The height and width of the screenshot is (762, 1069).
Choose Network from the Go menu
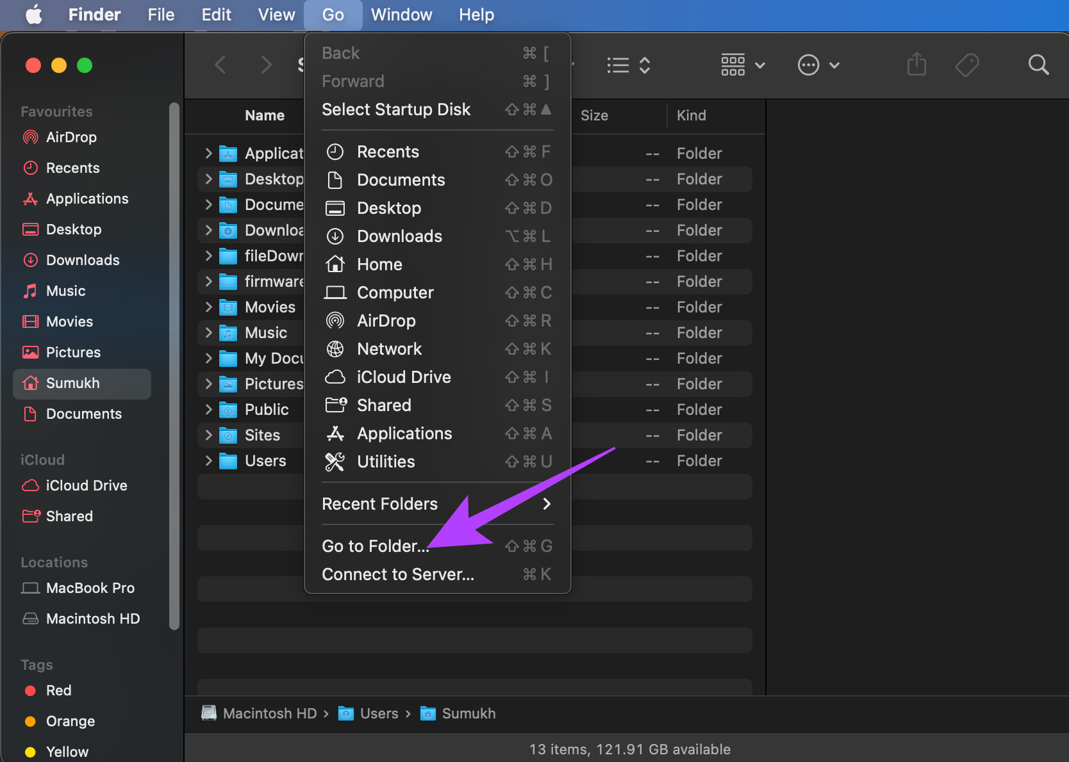(x=437, y=349)
